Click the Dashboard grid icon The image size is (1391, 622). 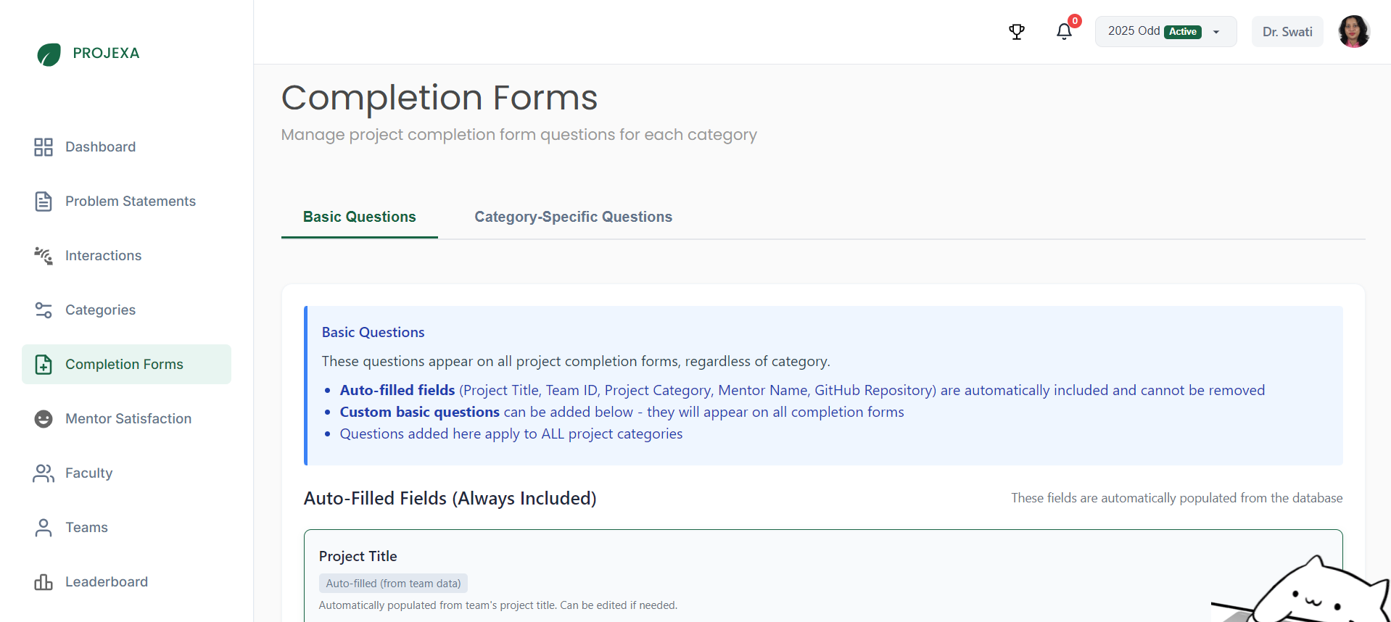(x=44, y=147)
